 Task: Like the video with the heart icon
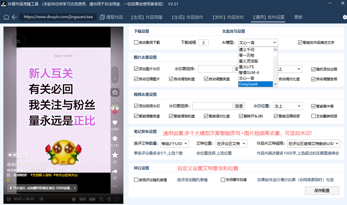(115, 122)
